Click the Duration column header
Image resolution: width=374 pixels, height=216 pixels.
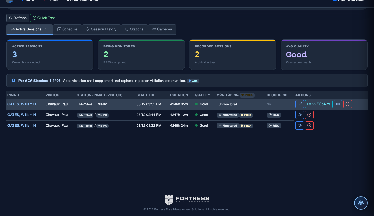[x=179, y=95]
